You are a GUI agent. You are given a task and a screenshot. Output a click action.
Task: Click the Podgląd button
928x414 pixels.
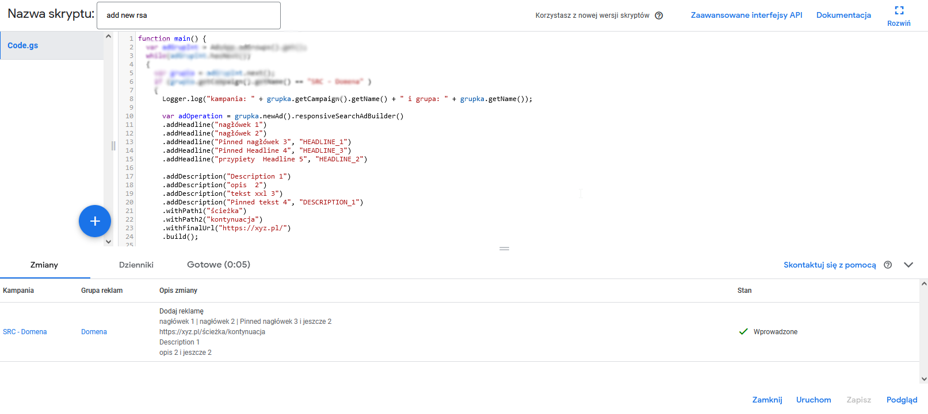click(x=902, y=400)
